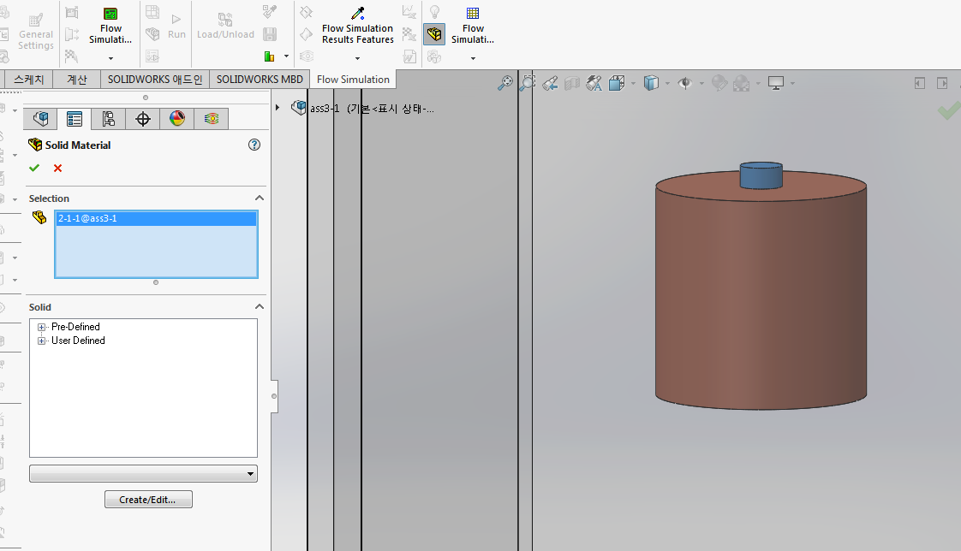
Task: Expand right panel using right-arrow window icon
Action: click(x=942, y=83)
